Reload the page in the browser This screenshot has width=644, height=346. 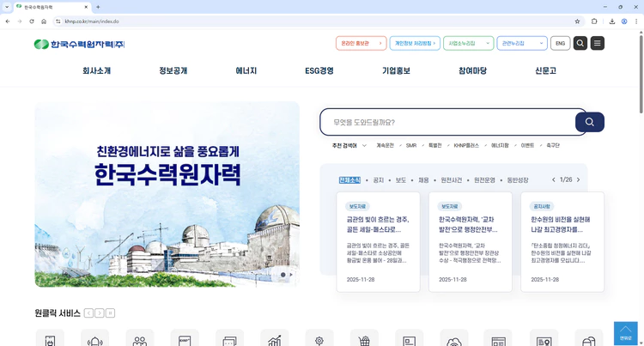pyautogui.click(x=32, y=21)
